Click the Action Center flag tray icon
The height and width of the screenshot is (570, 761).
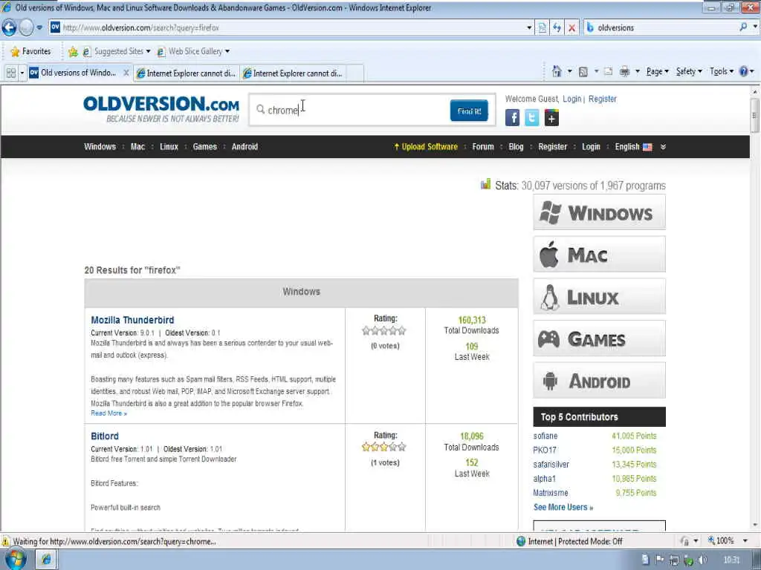660,560
